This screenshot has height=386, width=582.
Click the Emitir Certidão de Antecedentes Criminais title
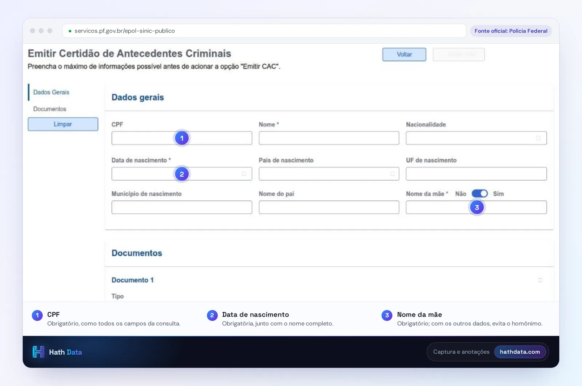(129, 54)
